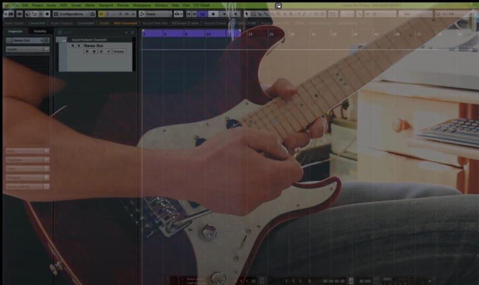This screenshot has height=285, width=479.
Task: Click the Stop transport button
Action: tap(214, 14)
